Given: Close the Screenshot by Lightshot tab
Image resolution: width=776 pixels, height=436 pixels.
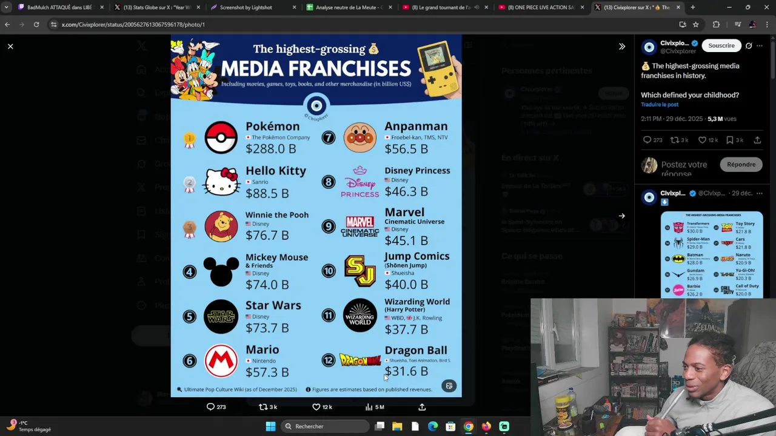Looking at the screenshot, I should pos(294,7).
